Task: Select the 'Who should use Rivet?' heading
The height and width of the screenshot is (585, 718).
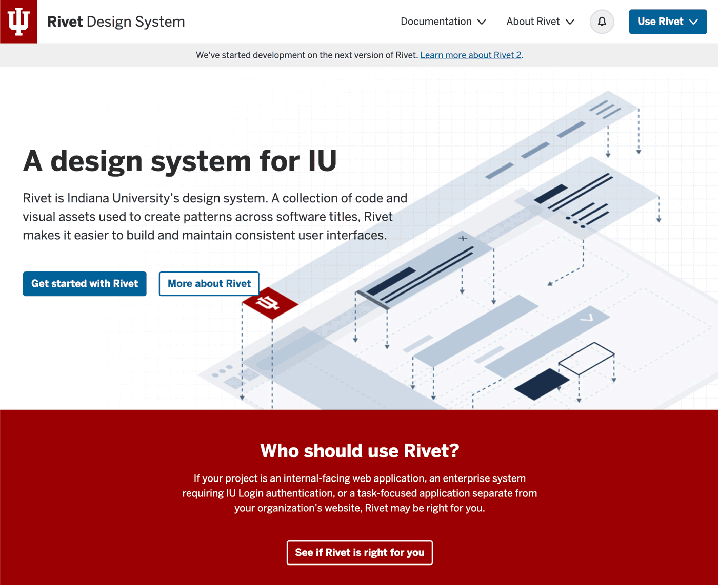Action: point(360,451)
